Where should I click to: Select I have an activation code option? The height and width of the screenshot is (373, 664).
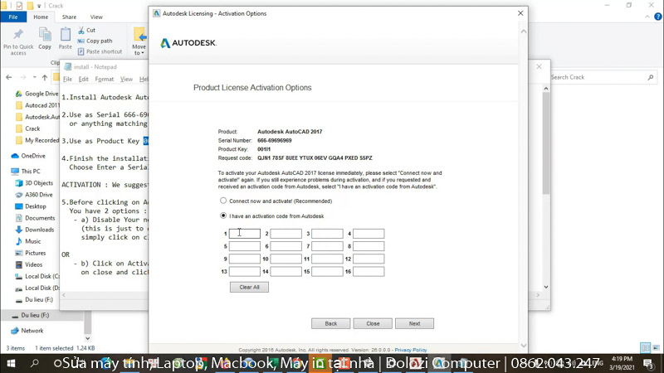(x=223, y=216)
